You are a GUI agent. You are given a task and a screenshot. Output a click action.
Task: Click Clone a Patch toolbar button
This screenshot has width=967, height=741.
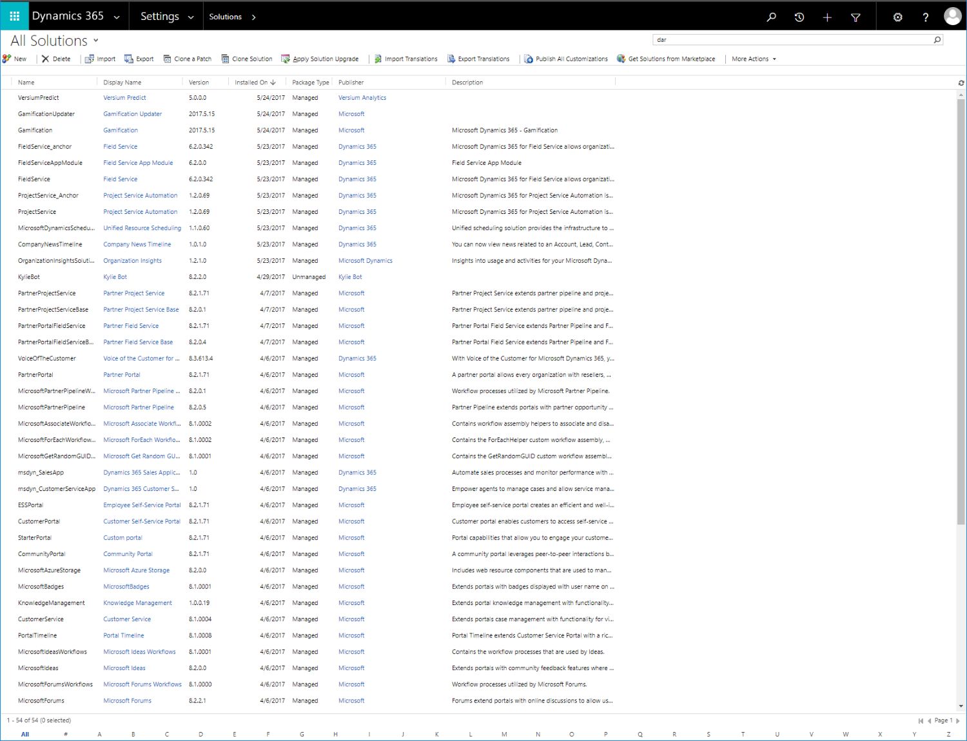pyautogui.click(x=188, y=59)
